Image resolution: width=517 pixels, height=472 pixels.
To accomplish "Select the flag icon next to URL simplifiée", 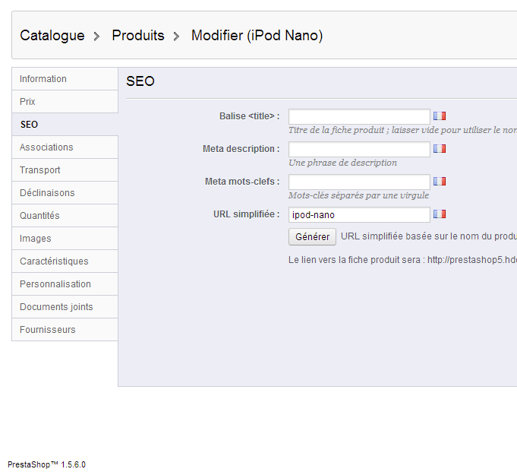I will point(440,214).
